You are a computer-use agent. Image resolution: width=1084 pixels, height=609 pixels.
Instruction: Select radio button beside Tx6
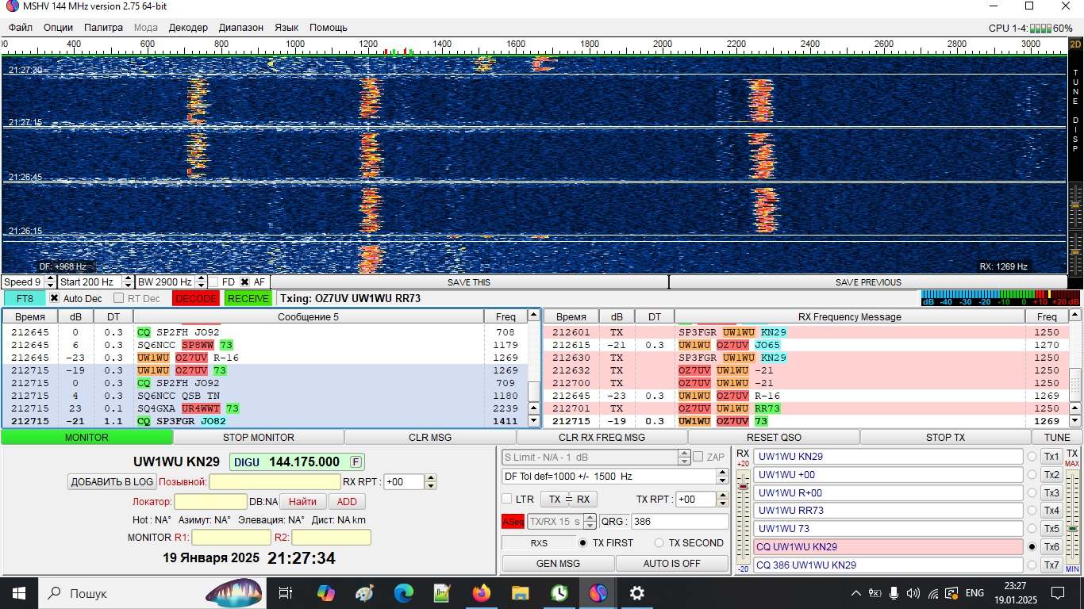pyautogui.click(x=1032, y=546)
